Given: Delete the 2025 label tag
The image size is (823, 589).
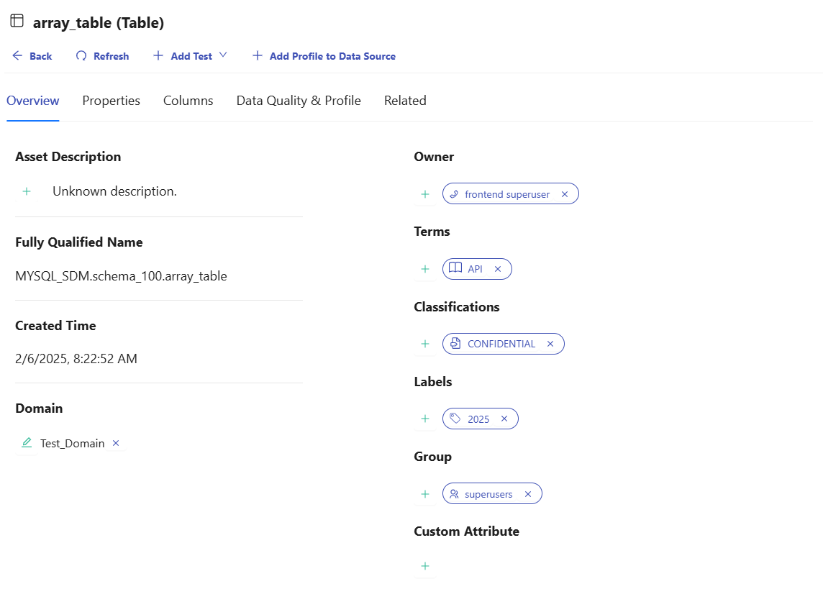Looking at the screenshot, I should (504, 419).
